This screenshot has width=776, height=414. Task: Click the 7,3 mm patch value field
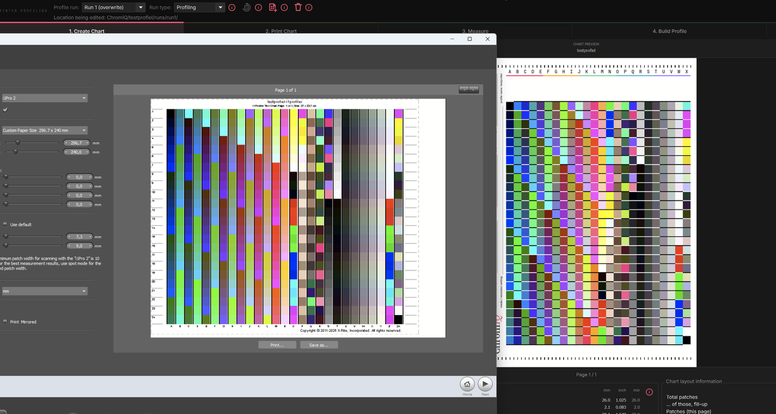[x=79, y=237]
